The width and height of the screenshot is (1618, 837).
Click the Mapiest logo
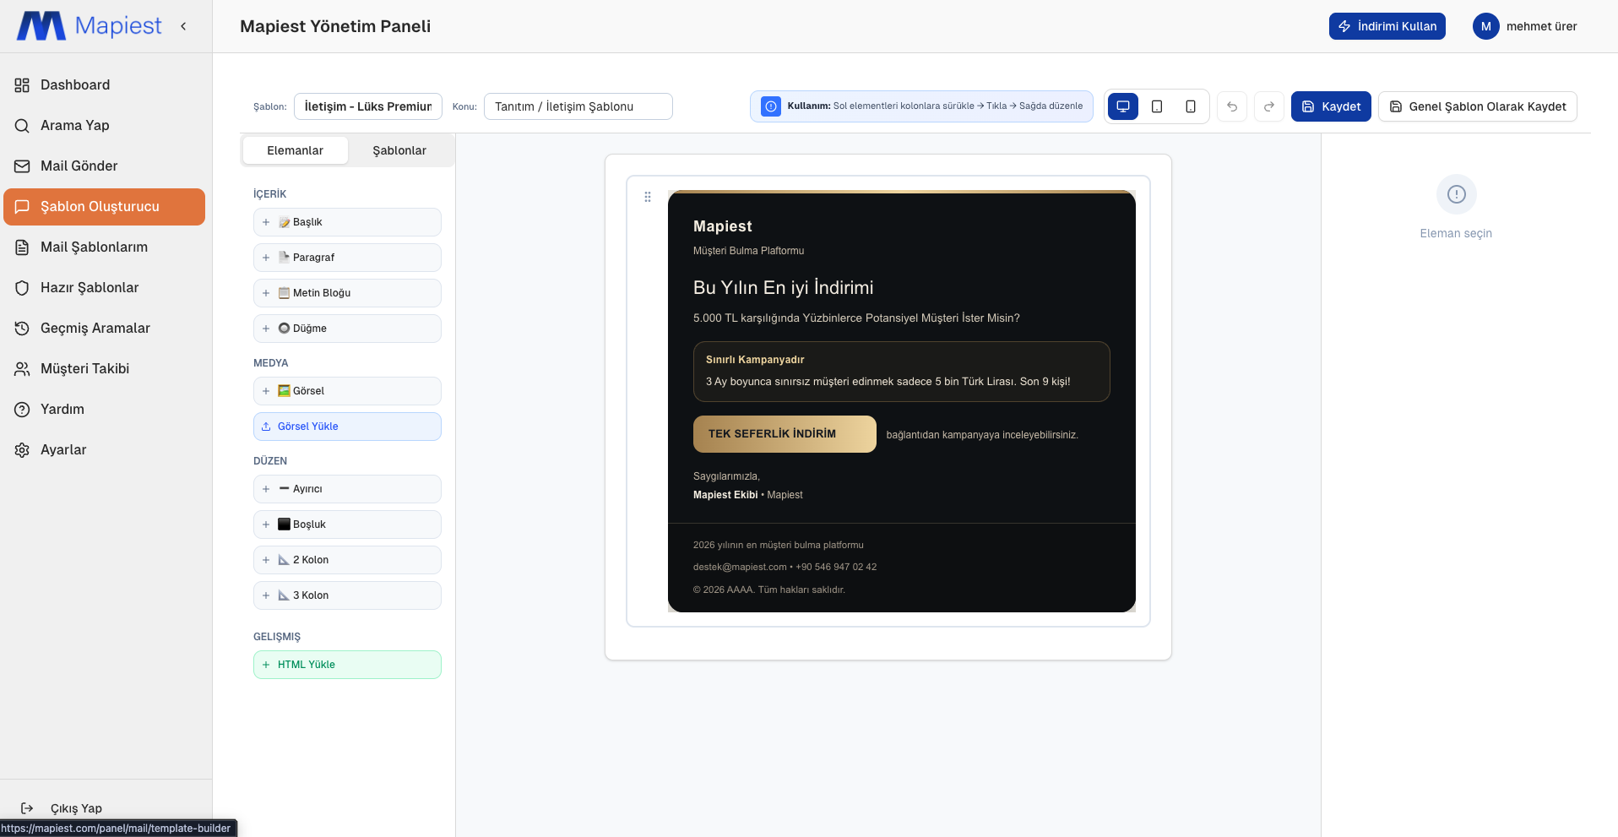coord(90,26)
